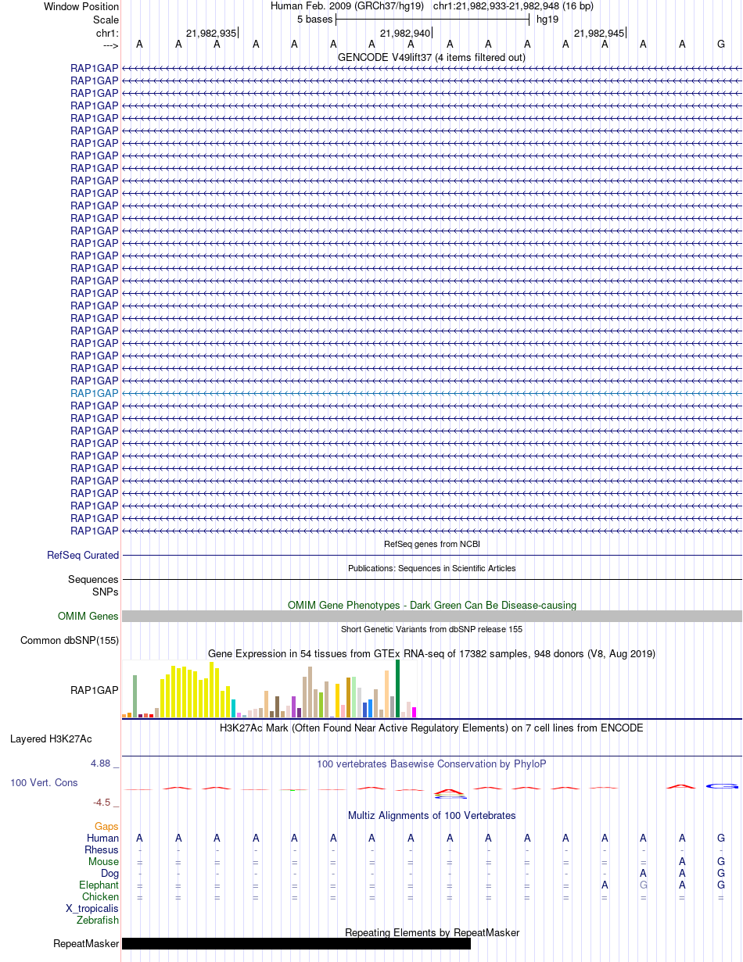Click the cyan bar in GTEx chart
The width and height of the screenshot is (743, 962).
[x=234, y=708]
